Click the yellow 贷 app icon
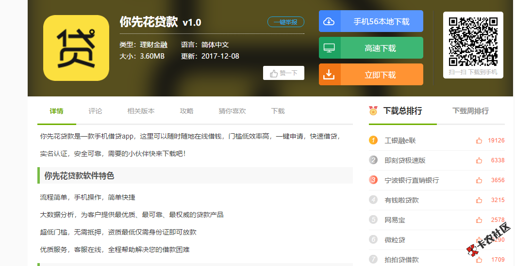Screen dimensions: 515x266 click(76, 48)
